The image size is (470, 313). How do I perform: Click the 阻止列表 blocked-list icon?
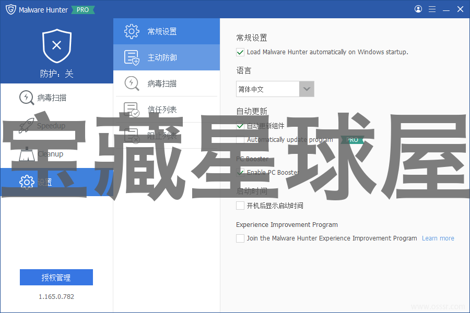coord(132,136)
